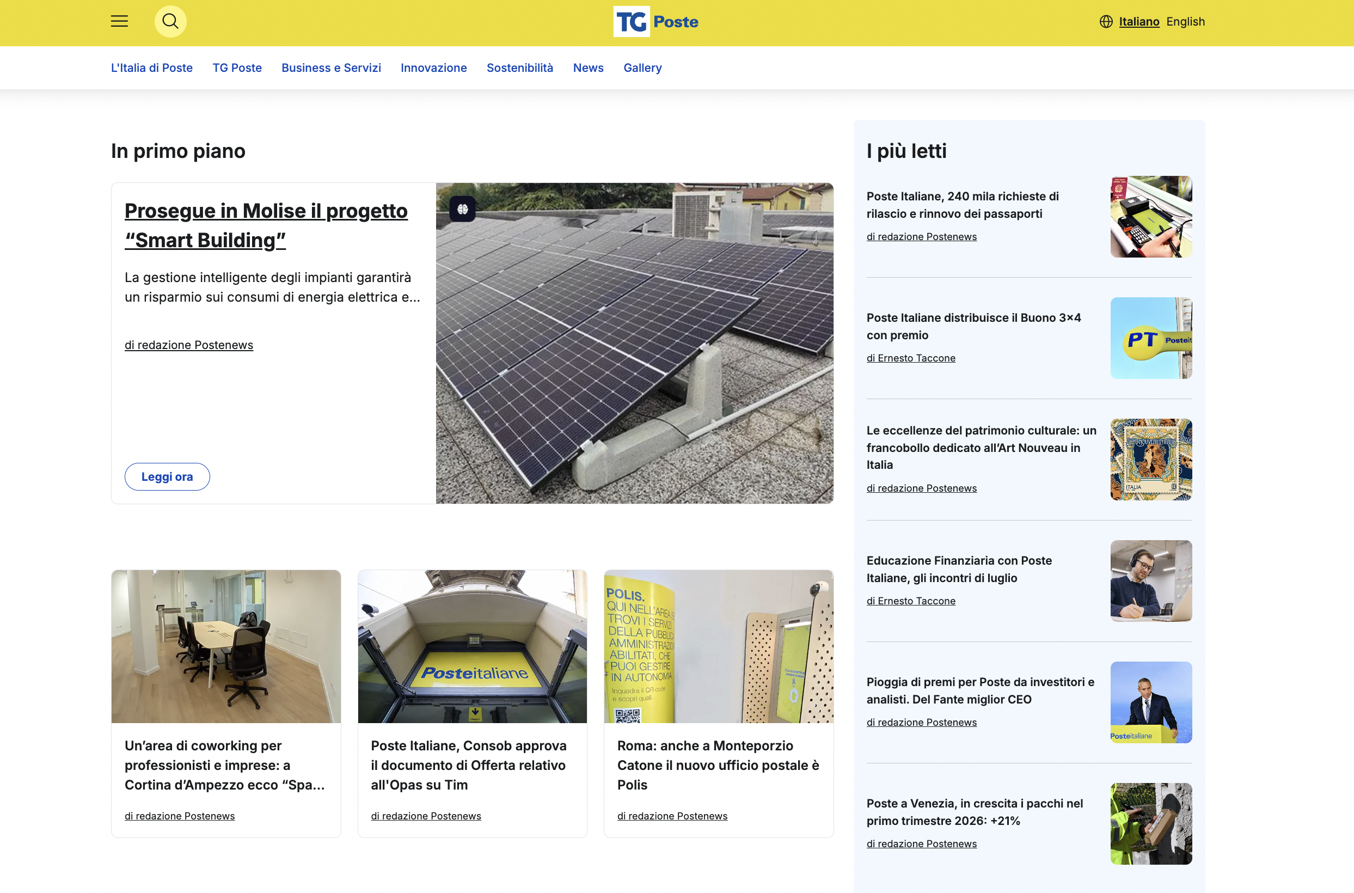Click author link under coworking article
This screenshot has height=893, width=1354.
coord(180,816)
